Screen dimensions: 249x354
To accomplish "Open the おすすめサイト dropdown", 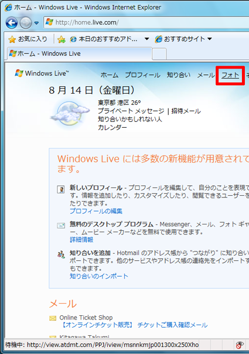I will tap(183, 39).
